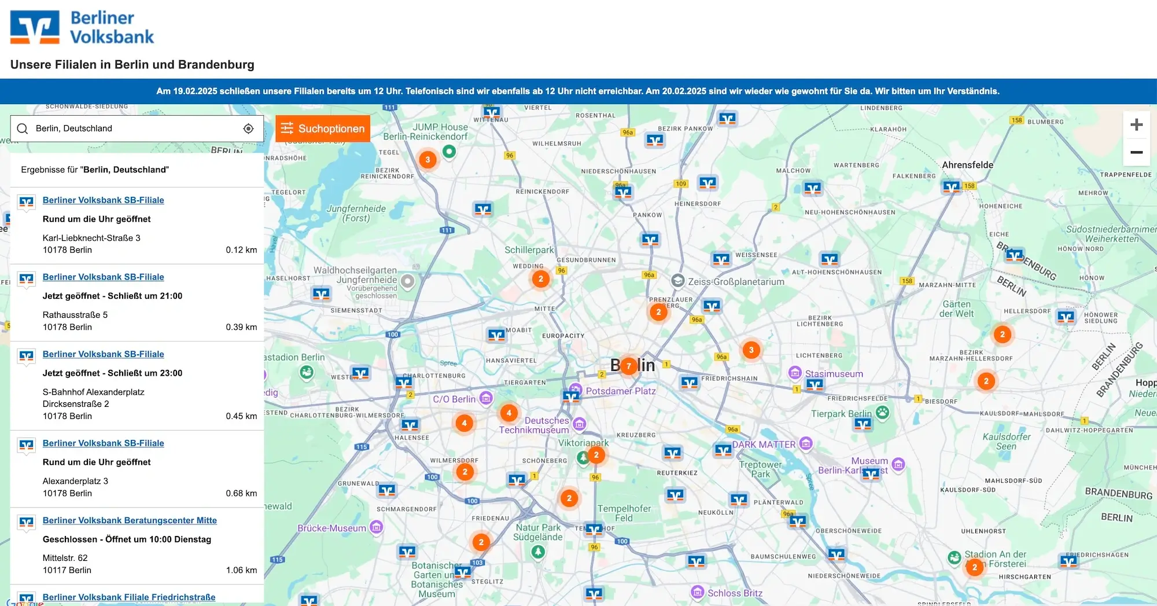Select cluster marker 2 in Prenzlauer Berg
Screen dimensions: 1157x606
pyautogui.click(x=658, y=312)
